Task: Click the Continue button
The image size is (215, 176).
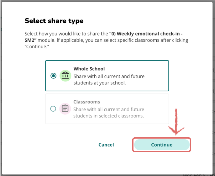Action: (162, 145)
